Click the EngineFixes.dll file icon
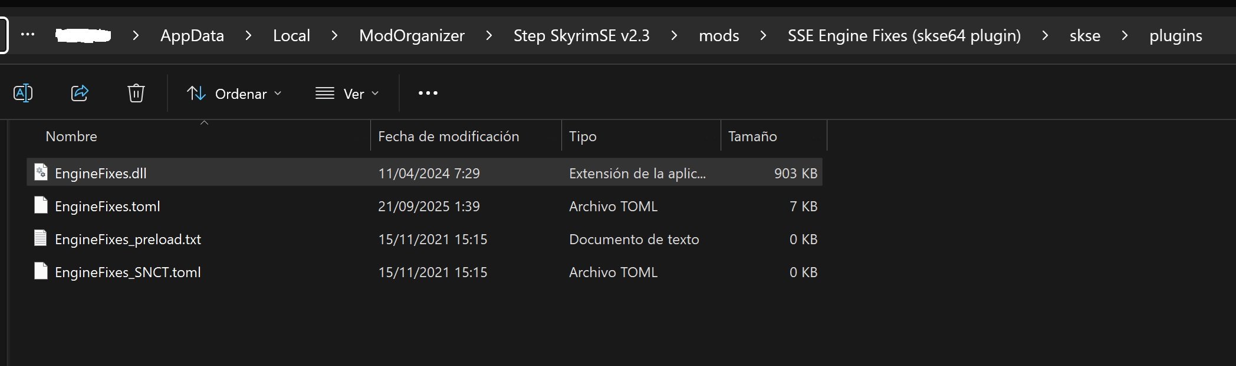 [x=41, y=172]
